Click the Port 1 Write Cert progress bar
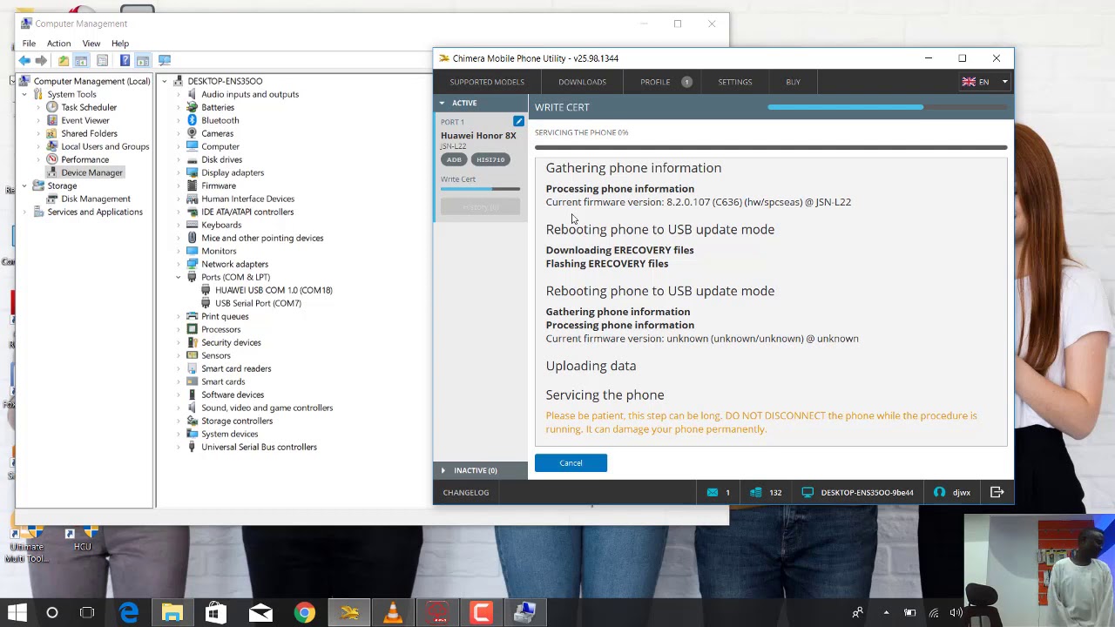This screenshot has width=1115, height=627. 480,189
